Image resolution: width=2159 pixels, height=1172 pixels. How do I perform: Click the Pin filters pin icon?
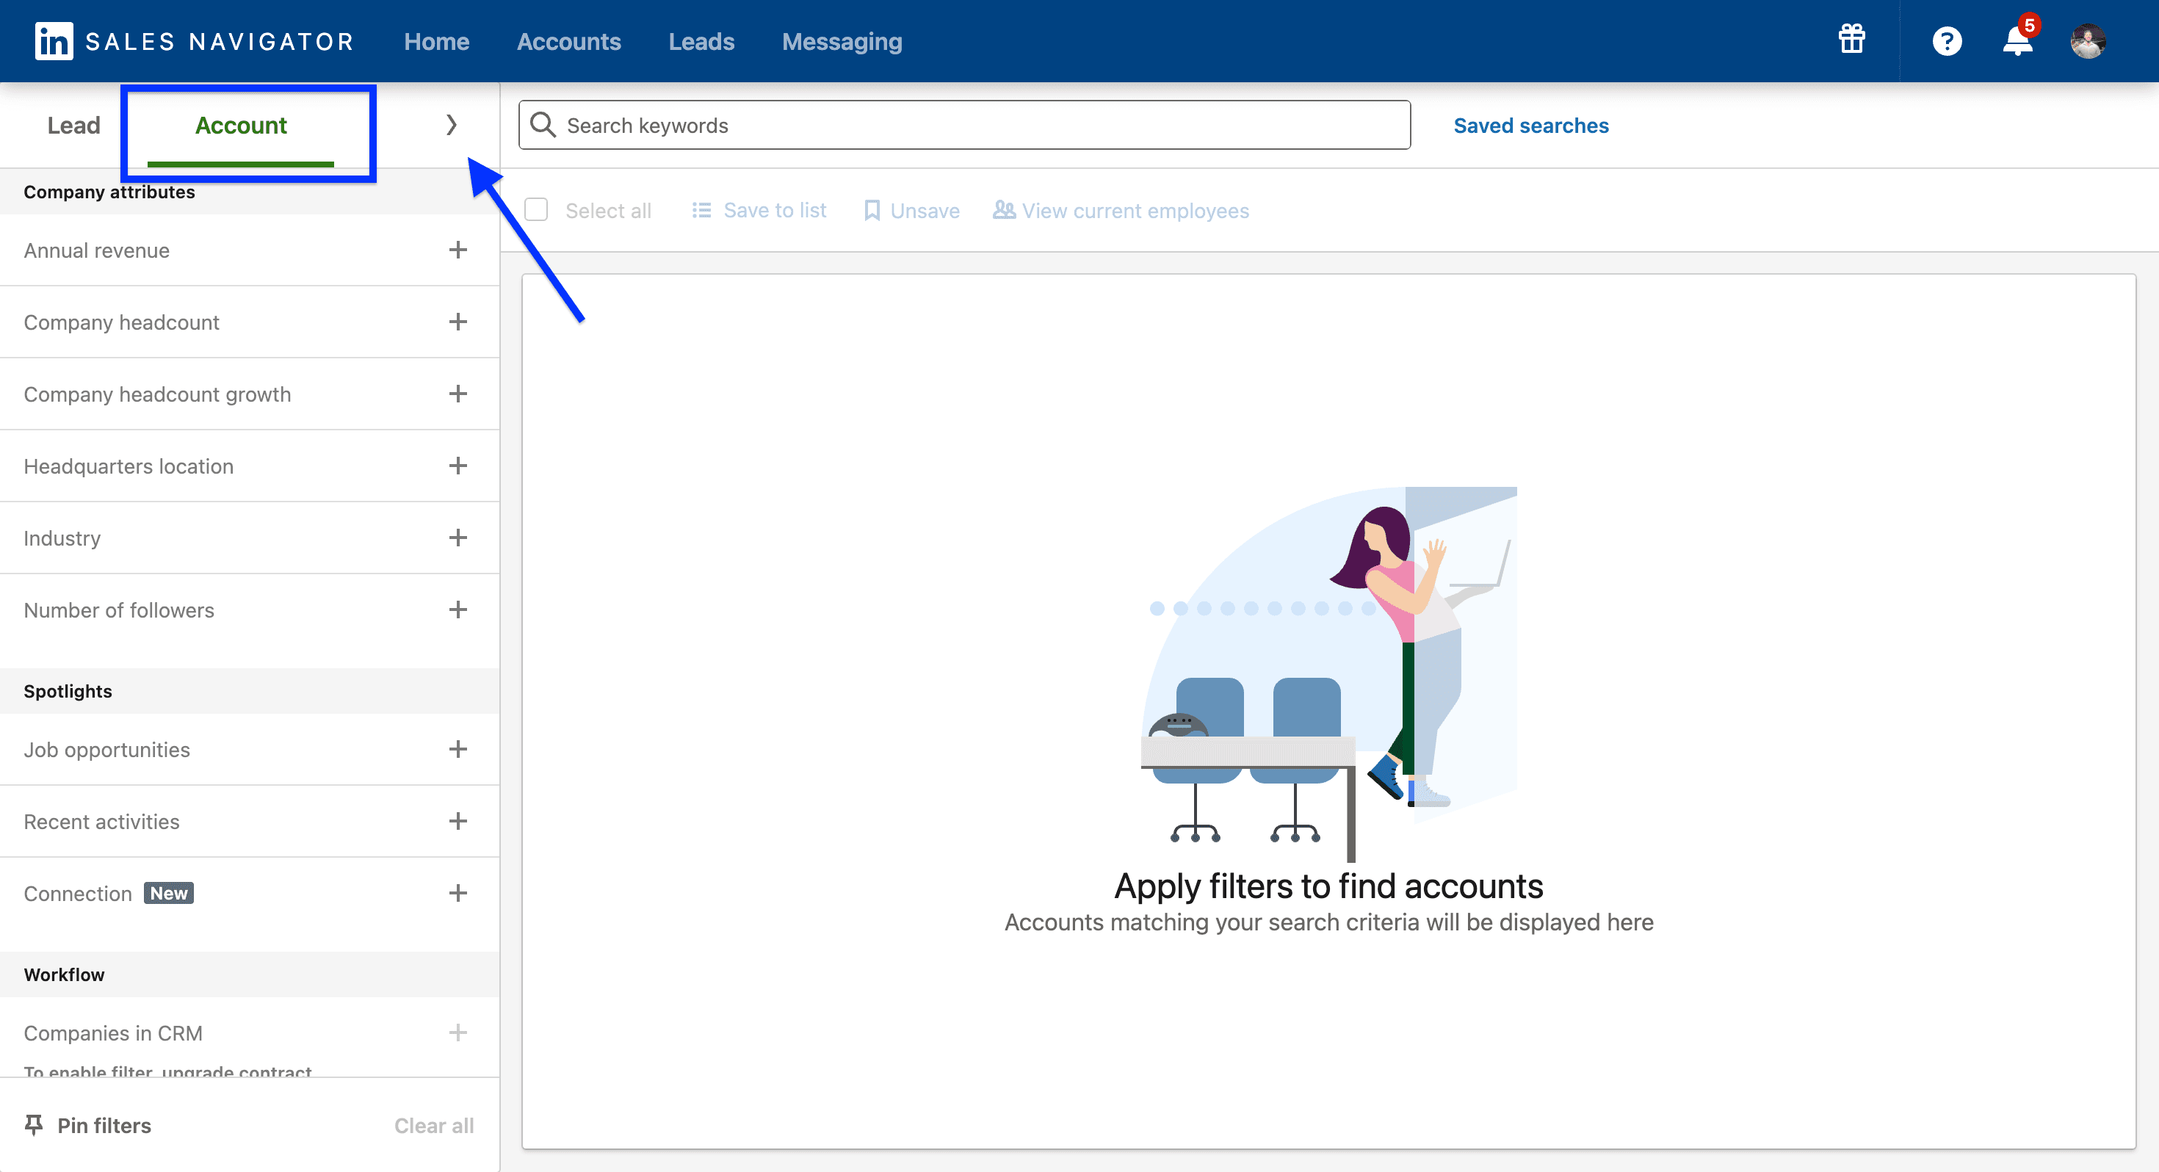34,1125
